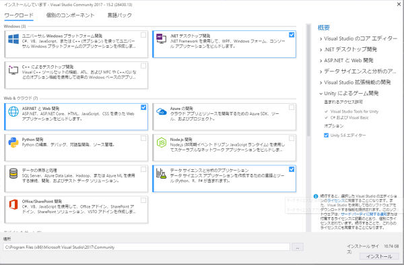Select the Python 開発 workload title
Image resolution: width=404 pixels, height=265 pixels.
[32, 140]
